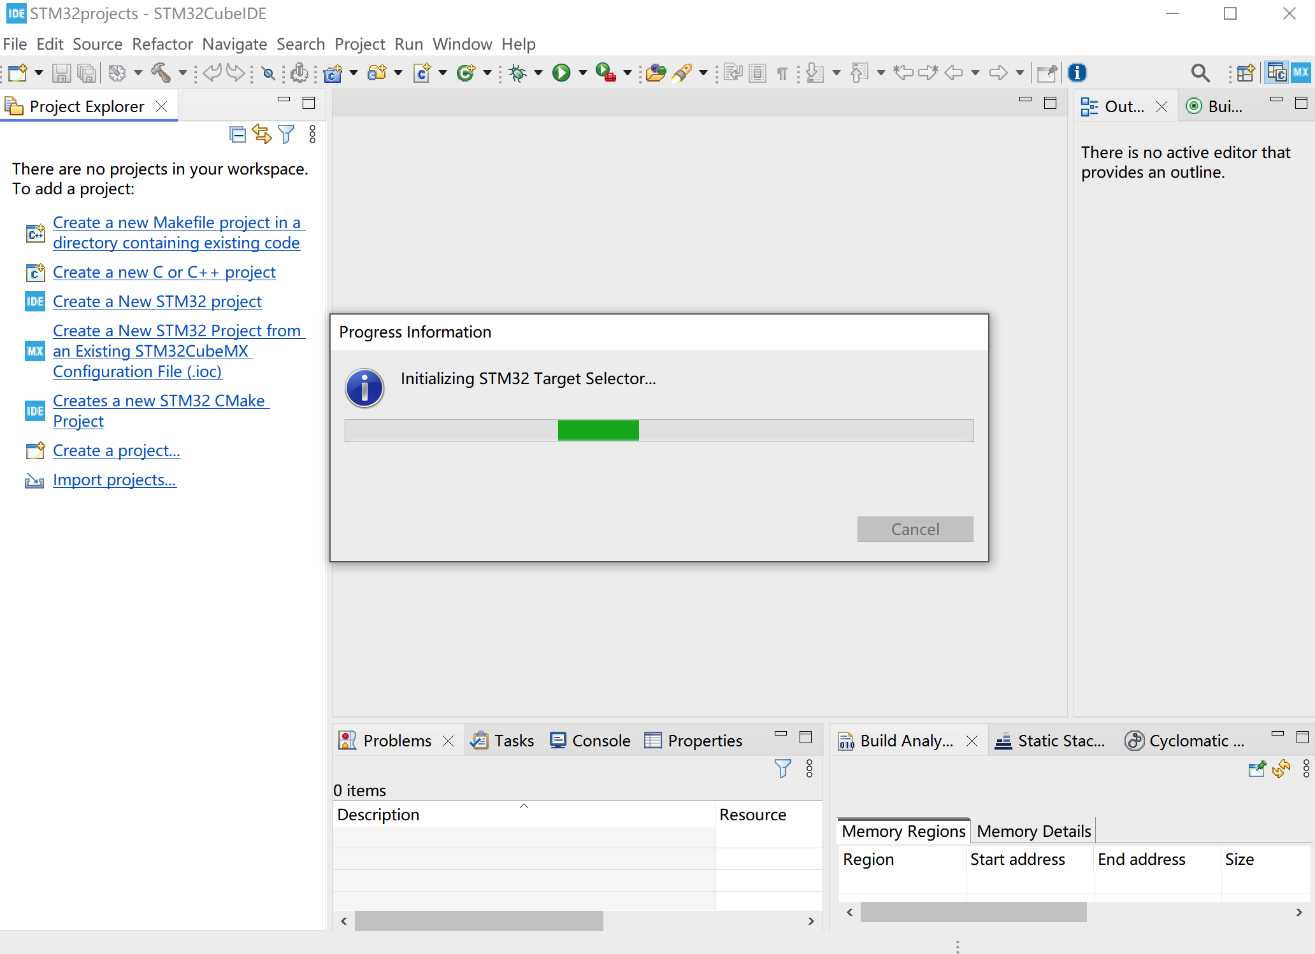Toggle Link with Editor in Project Explorer

tap(262, 134)
